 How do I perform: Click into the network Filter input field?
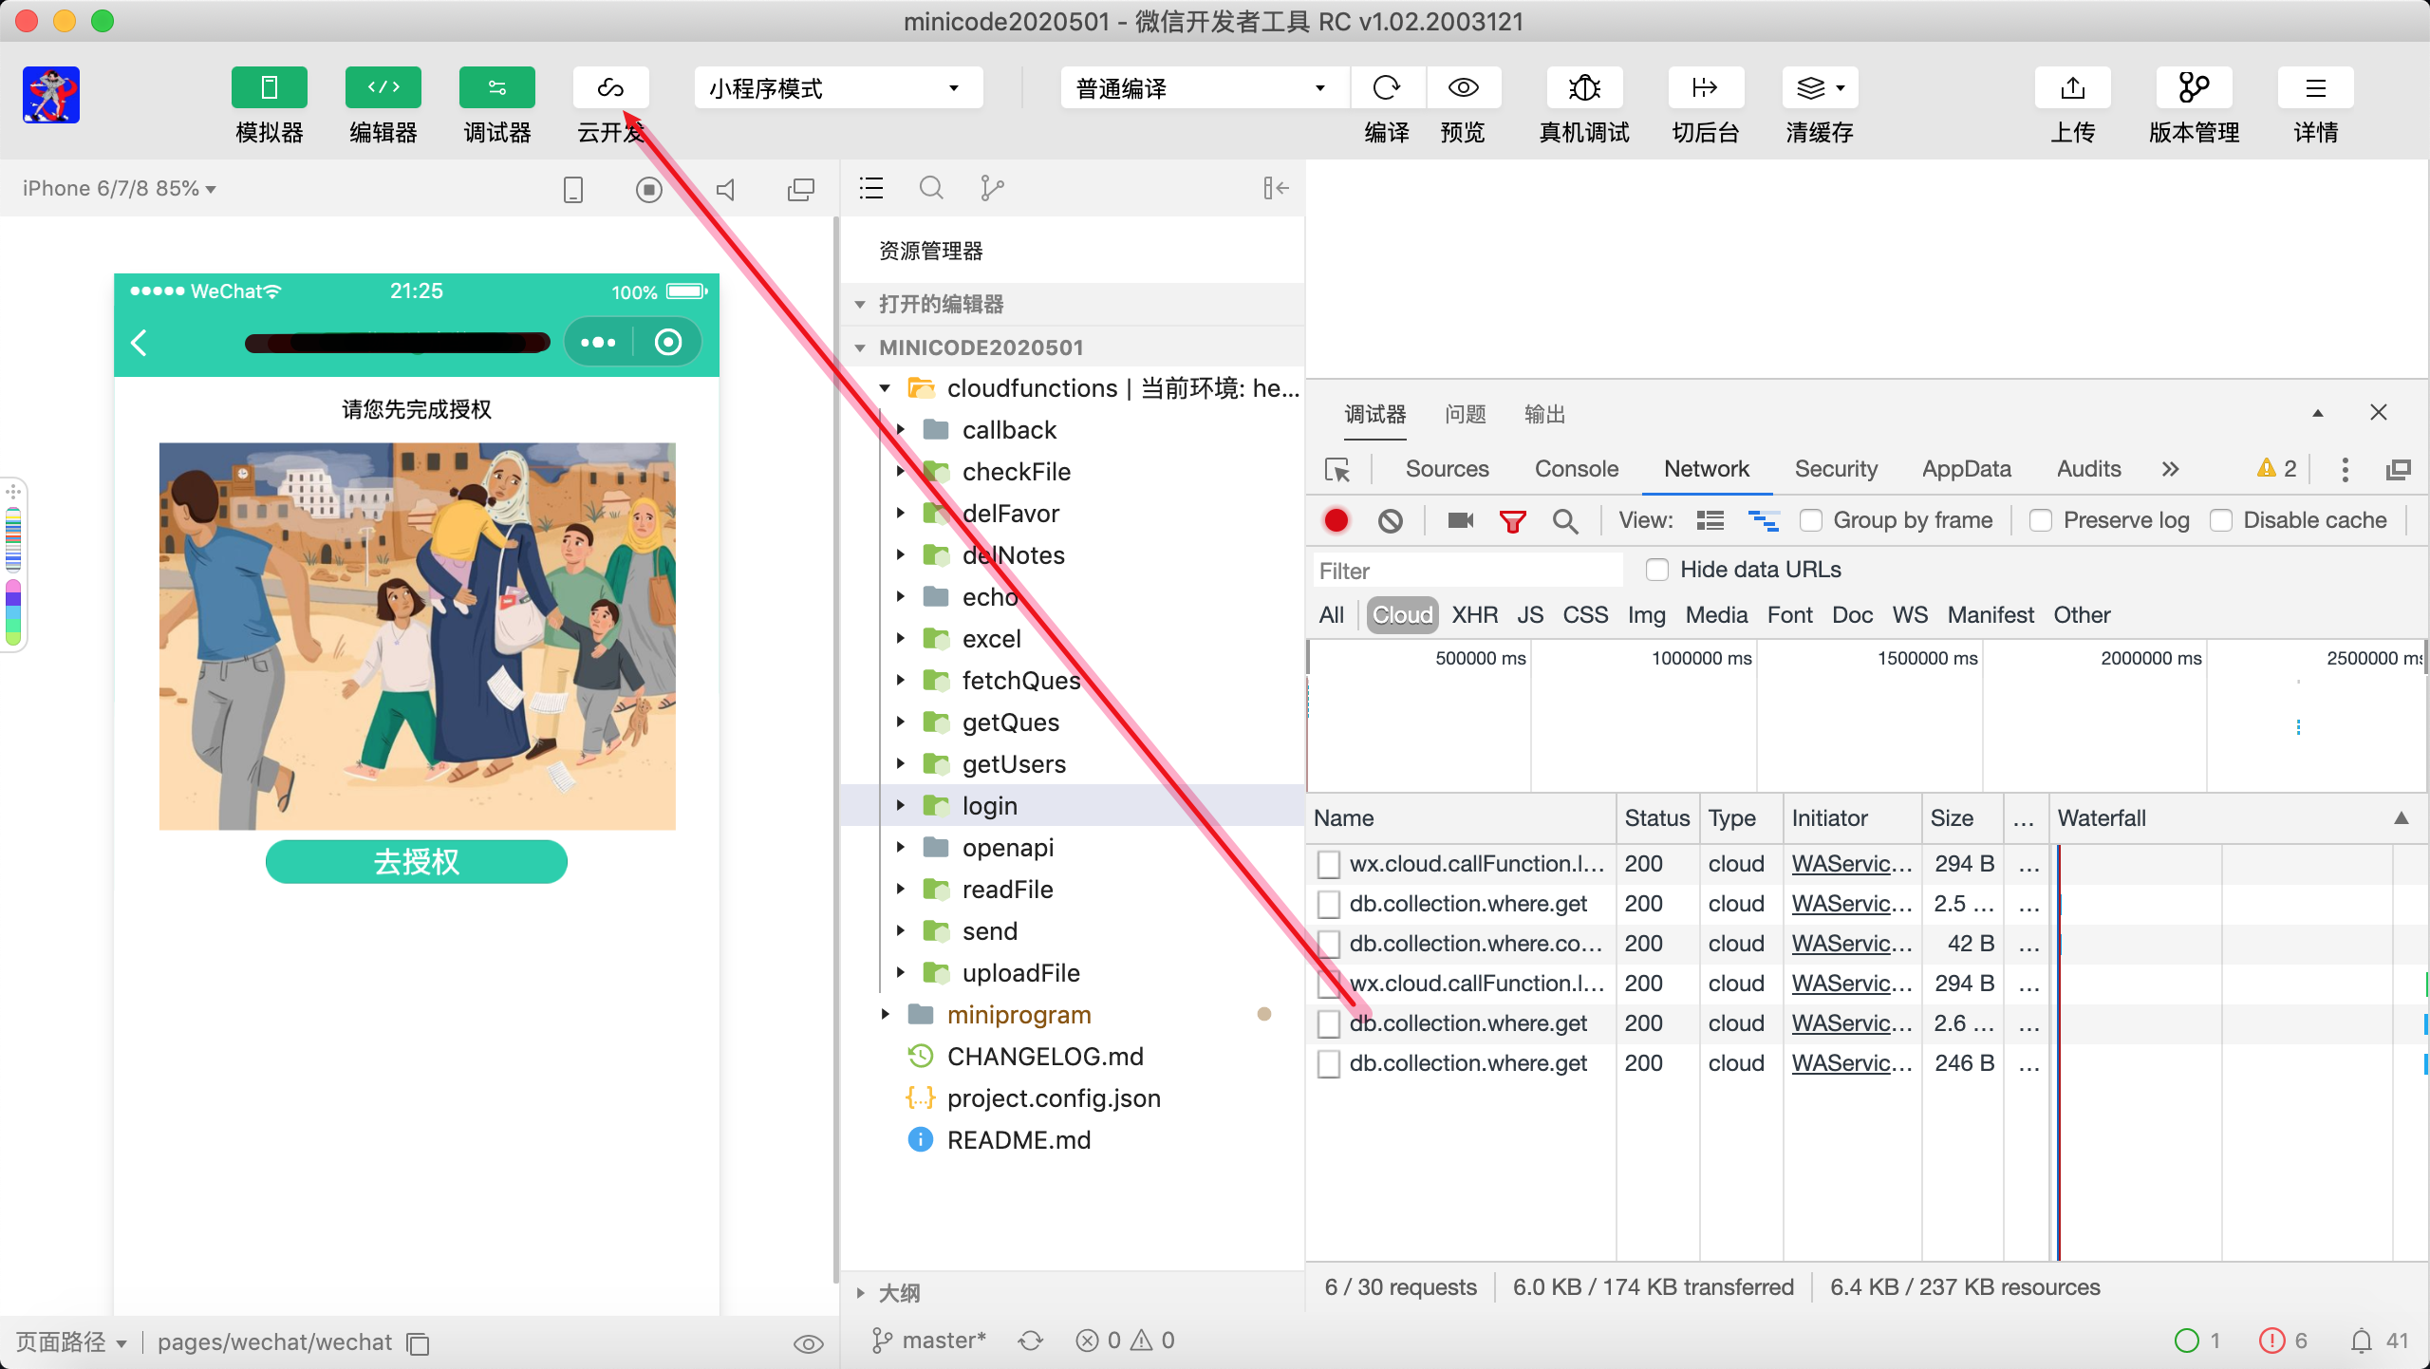[x=1467, y=571]
